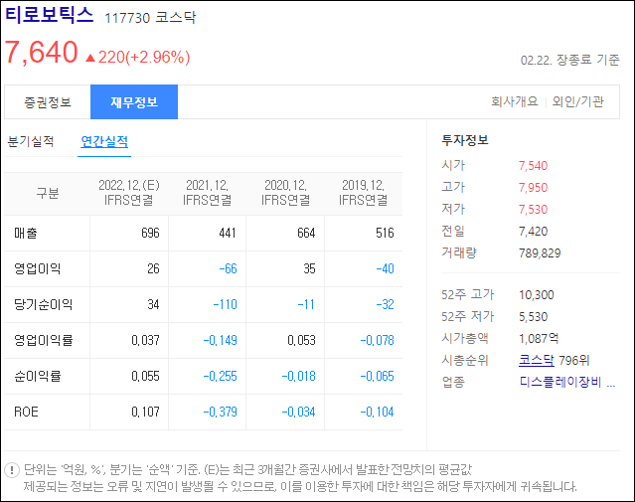Click ROE value -0.104

tap(377, 412)
